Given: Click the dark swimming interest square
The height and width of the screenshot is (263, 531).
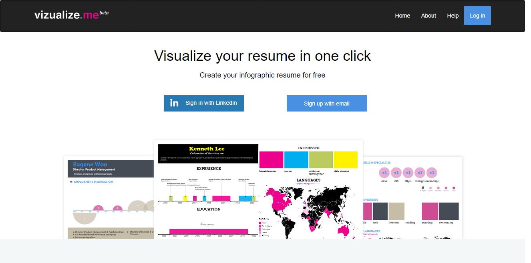Looking at the screenshot, I should (x=449, y=211).
